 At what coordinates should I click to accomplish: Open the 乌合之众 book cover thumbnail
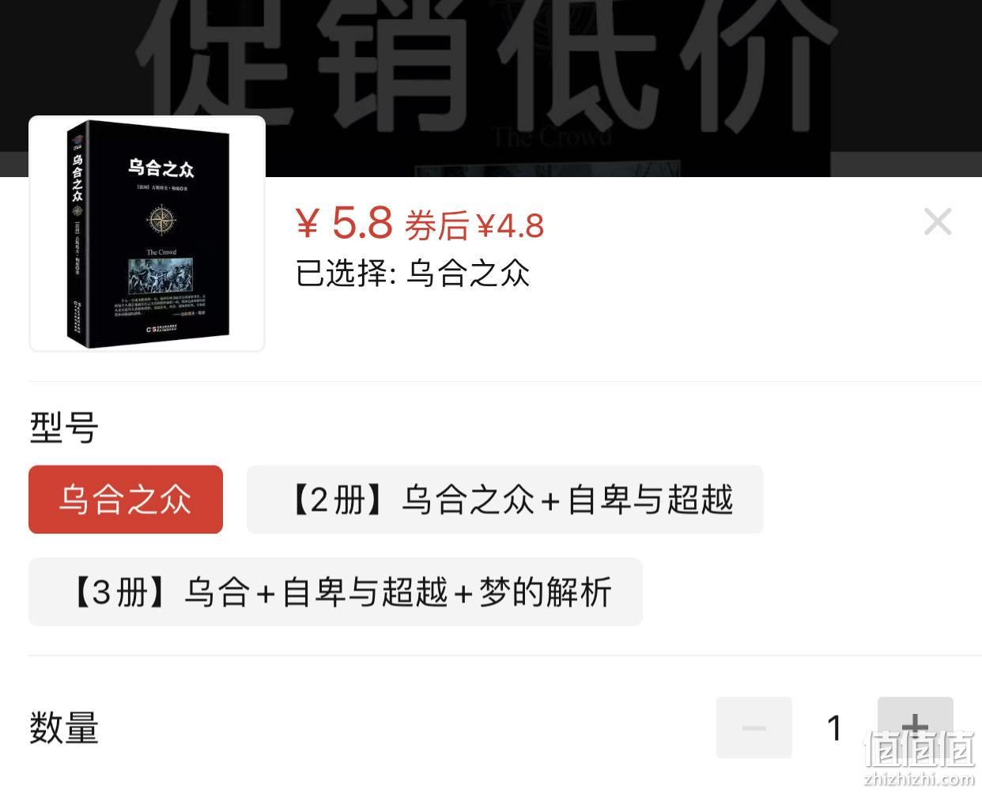click(147, 233)
